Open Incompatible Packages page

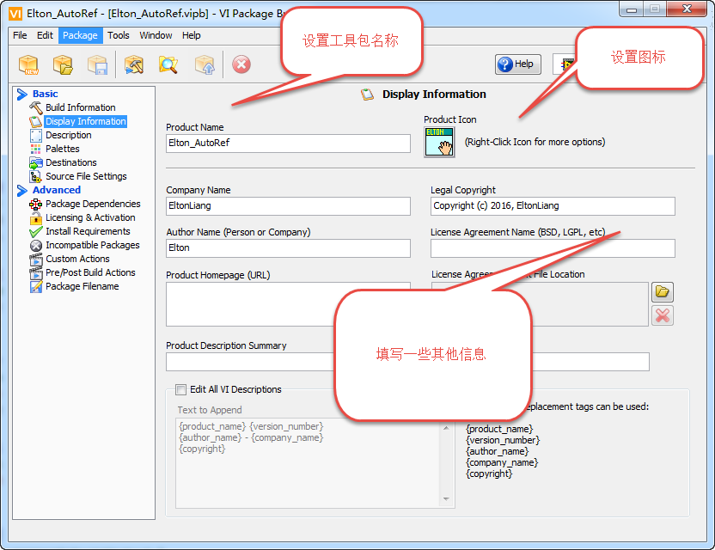click(x=93, y=245)
